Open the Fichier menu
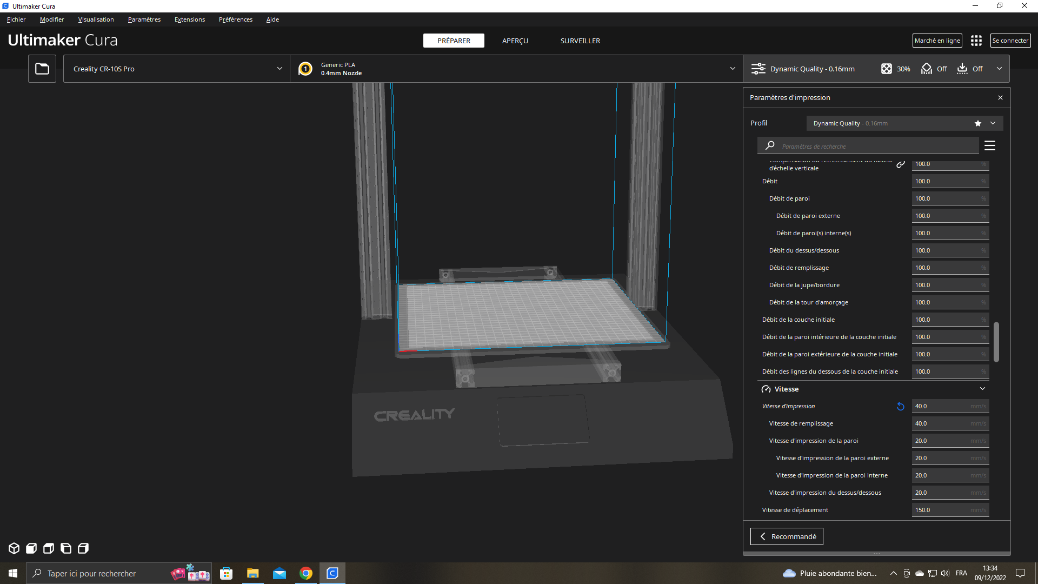The height and width of the screenshot is (584, 1038). [16, 19]
